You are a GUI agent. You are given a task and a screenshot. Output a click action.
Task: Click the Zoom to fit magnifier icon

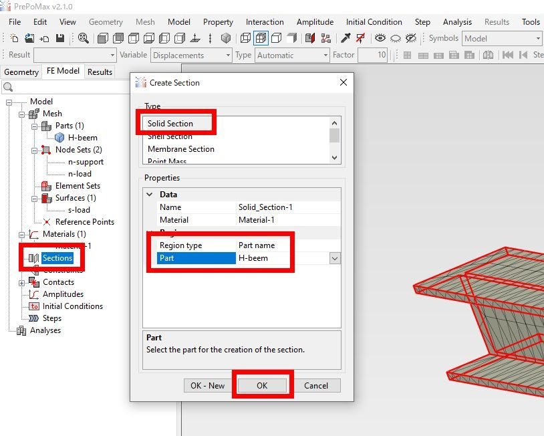[x=84, y=38]
